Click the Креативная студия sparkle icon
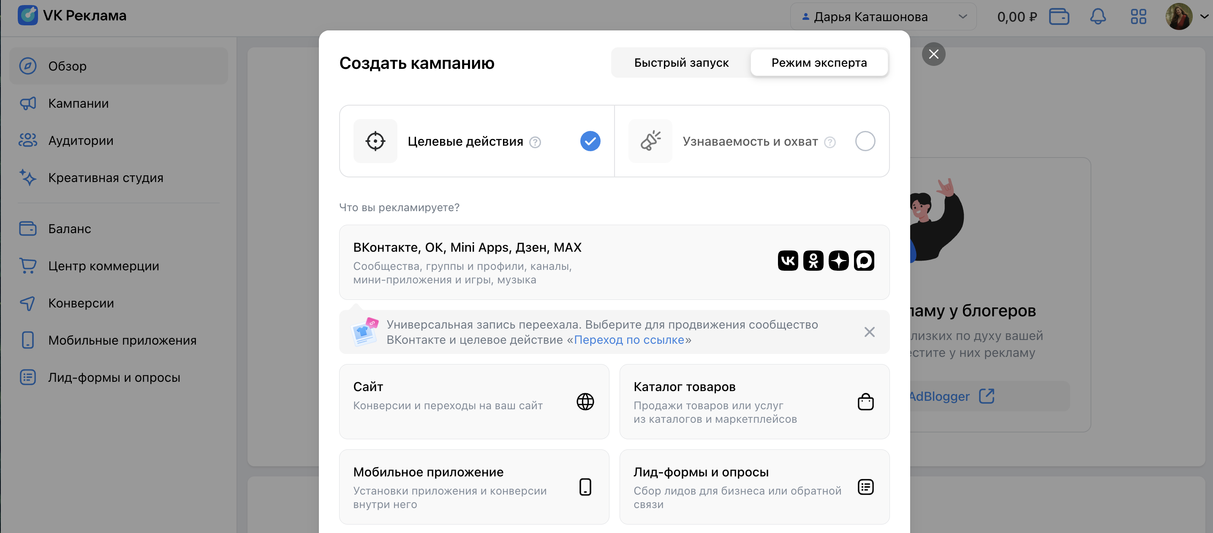The height and width of the screenshot is (533, 1213). click(x=28, y=177)
